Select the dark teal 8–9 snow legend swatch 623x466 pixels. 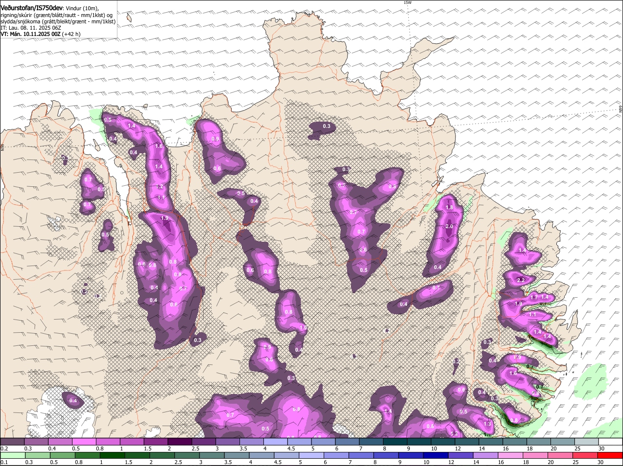395,442
